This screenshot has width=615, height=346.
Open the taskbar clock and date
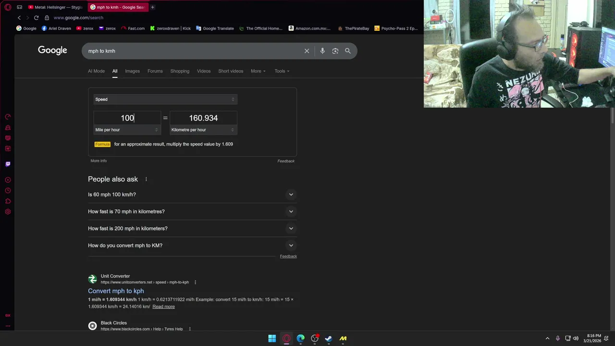click(592, 338)
